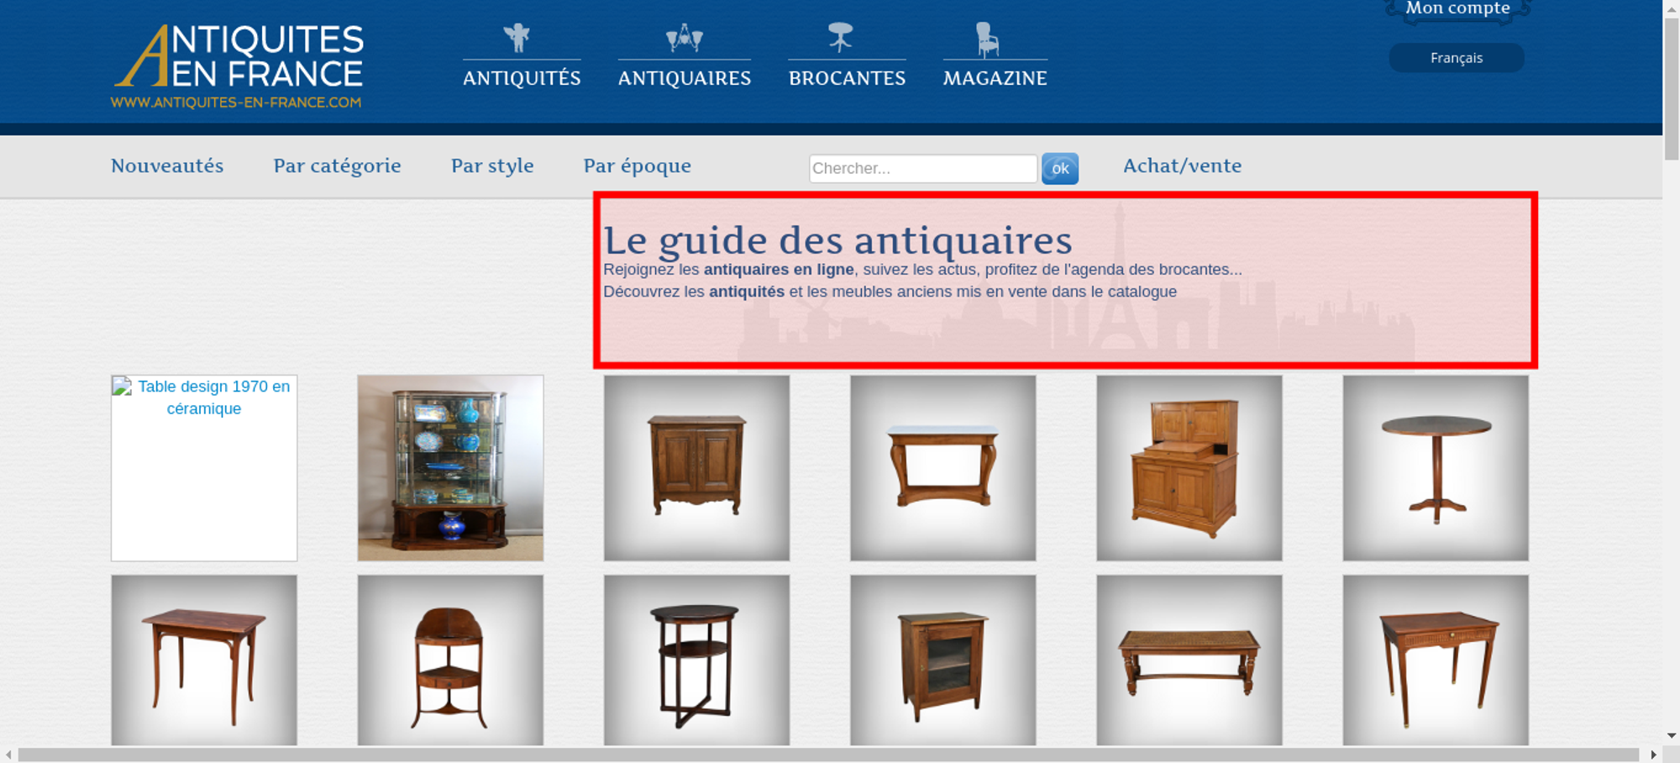The image size is (1680, 763).
Task: Click the Antiquités en France logo
Action: (x=238, y=66)
